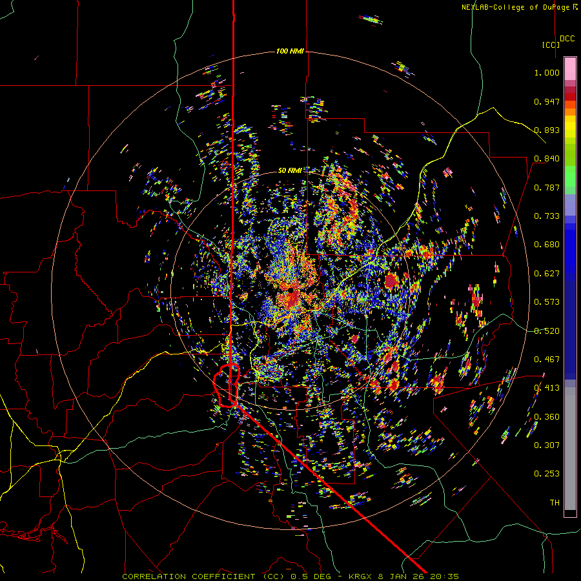The width and height of the screenshot is (581, 581).
Task: Click the 0.520 scale value
Action: 547,331
